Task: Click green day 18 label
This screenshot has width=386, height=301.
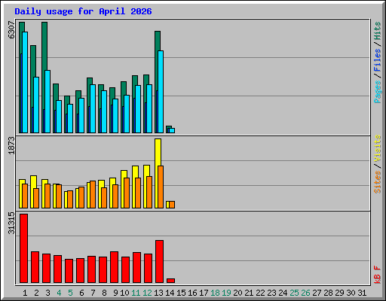Action: point(215,293)
